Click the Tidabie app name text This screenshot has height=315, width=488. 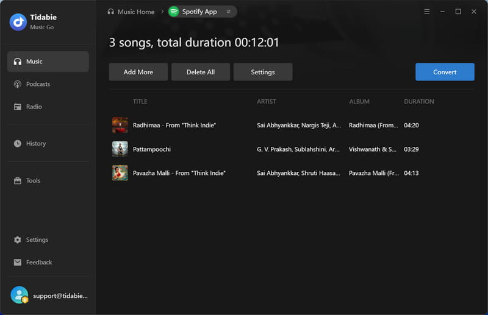(43, 18)
